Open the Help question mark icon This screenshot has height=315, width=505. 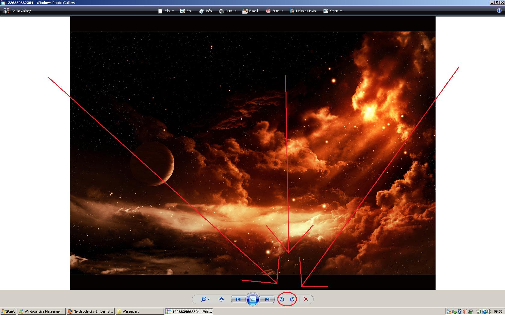500,11
